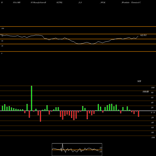The image size is (156, 156).
Task: Open the mini chart thumbnail at bottom
Action: click(x=77, y=149)
